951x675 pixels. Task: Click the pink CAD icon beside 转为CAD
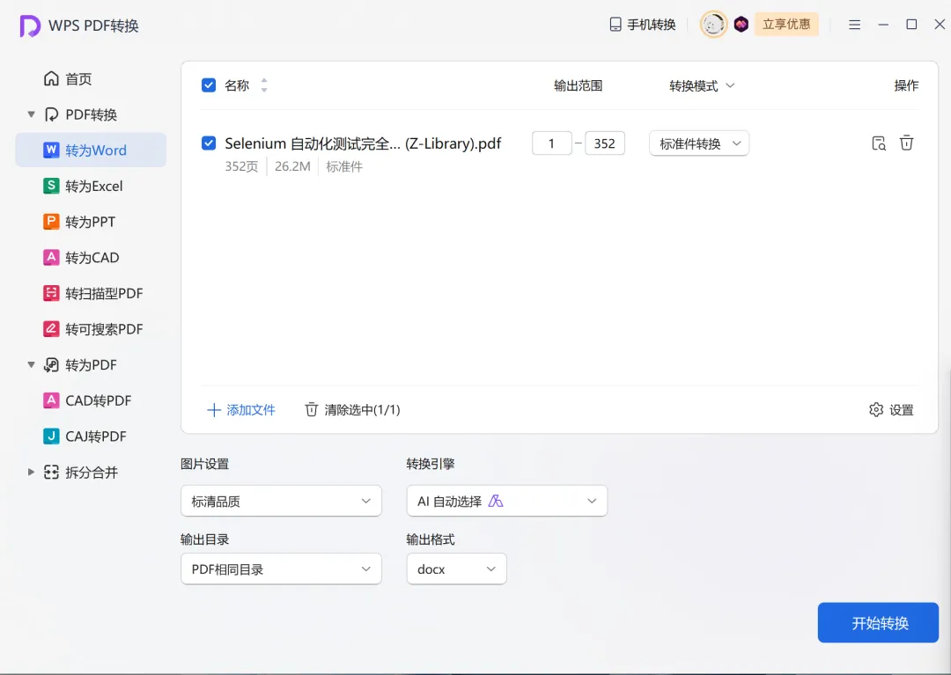(52, 257)
